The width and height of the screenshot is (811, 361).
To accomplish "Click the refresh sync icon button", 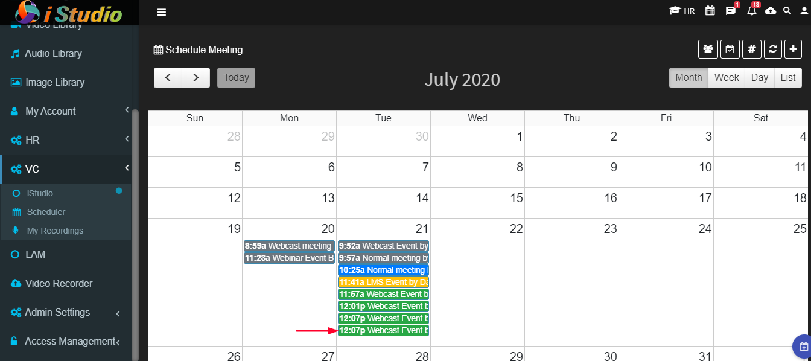I will (773, 50).
